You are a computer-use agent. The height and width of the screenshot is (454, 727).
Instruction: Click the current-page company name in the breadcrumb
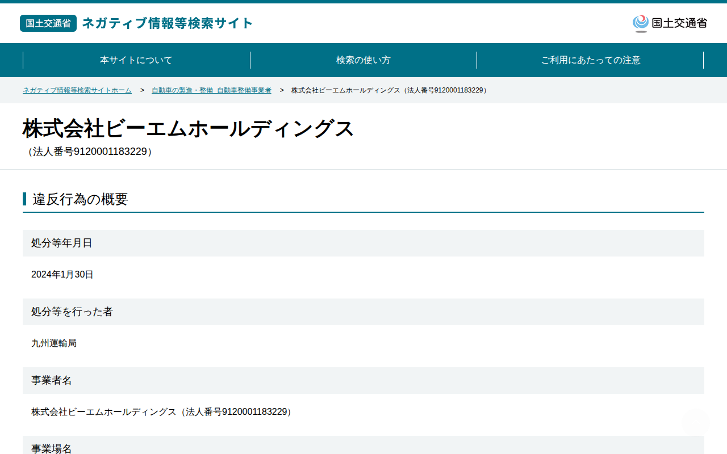pos(390,90)
